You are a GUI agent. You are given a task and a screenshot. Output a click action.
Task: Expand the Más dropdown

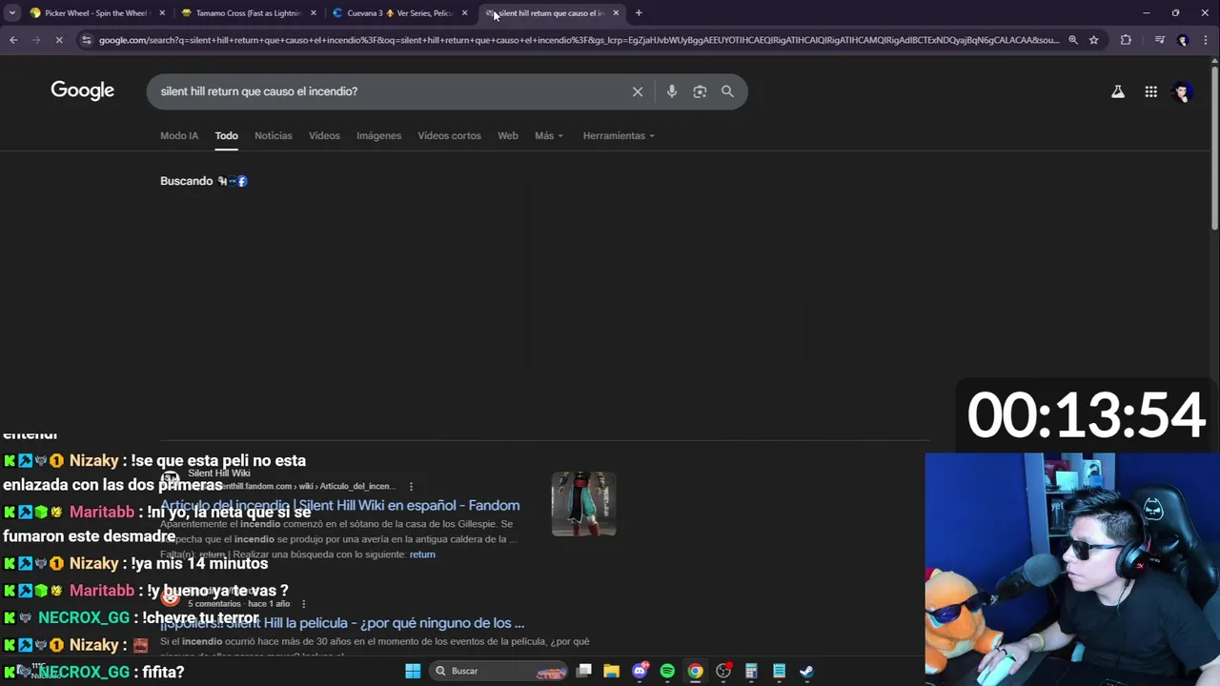(x=549, y=135)
